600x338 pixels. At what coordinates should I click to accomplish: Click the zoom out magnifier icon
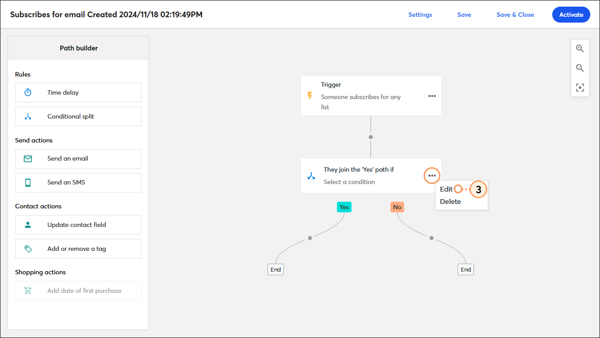point(580,68)
